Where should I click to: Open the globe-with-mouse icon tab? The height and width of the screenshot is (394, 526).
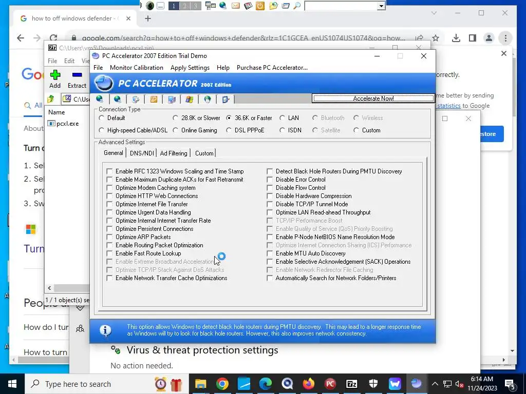coord(208,99)
